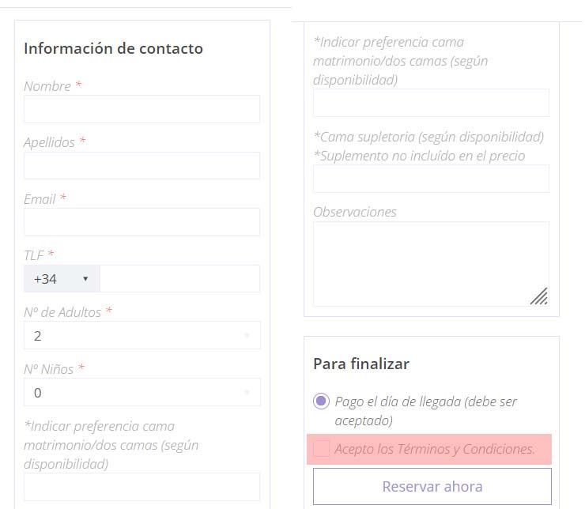Focus the Apellidos text field

[x=142, y=165]
